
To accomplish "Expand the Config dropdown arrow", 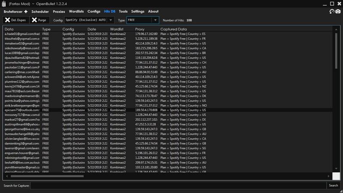I will [111, 20].
